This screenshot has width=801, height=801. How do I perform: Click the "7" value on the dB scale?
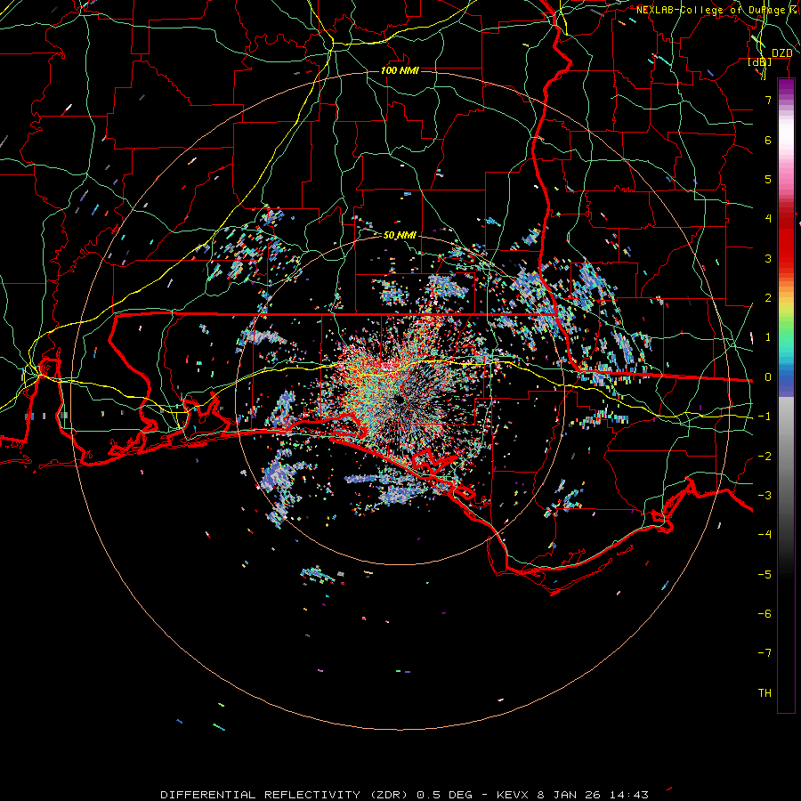(x=768, y=100)
